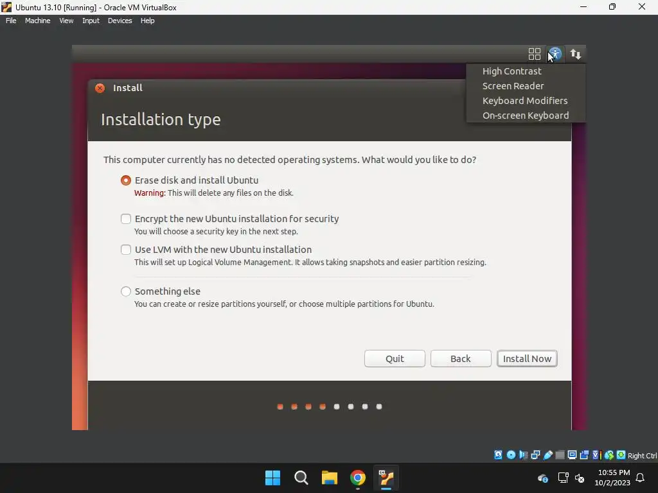Open the network tray icon

tap(563, 478)
